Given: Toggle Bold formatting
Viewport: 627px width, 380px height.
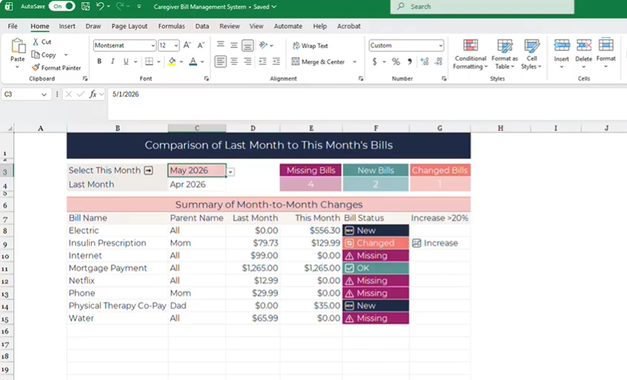Looking at the screenshot, I should (99, 61).
